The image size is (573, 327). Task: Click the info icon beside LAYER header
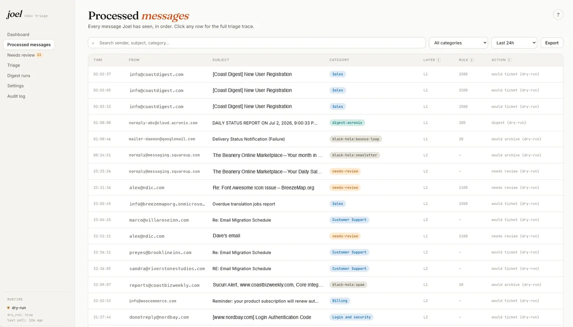(439, 60)
